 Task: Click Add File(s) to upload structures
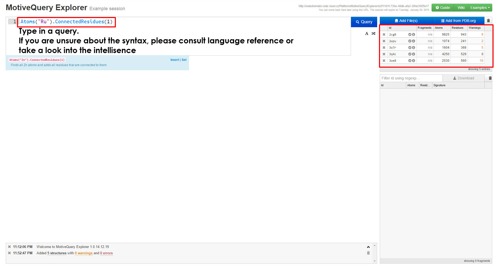(x=406, y=21)
